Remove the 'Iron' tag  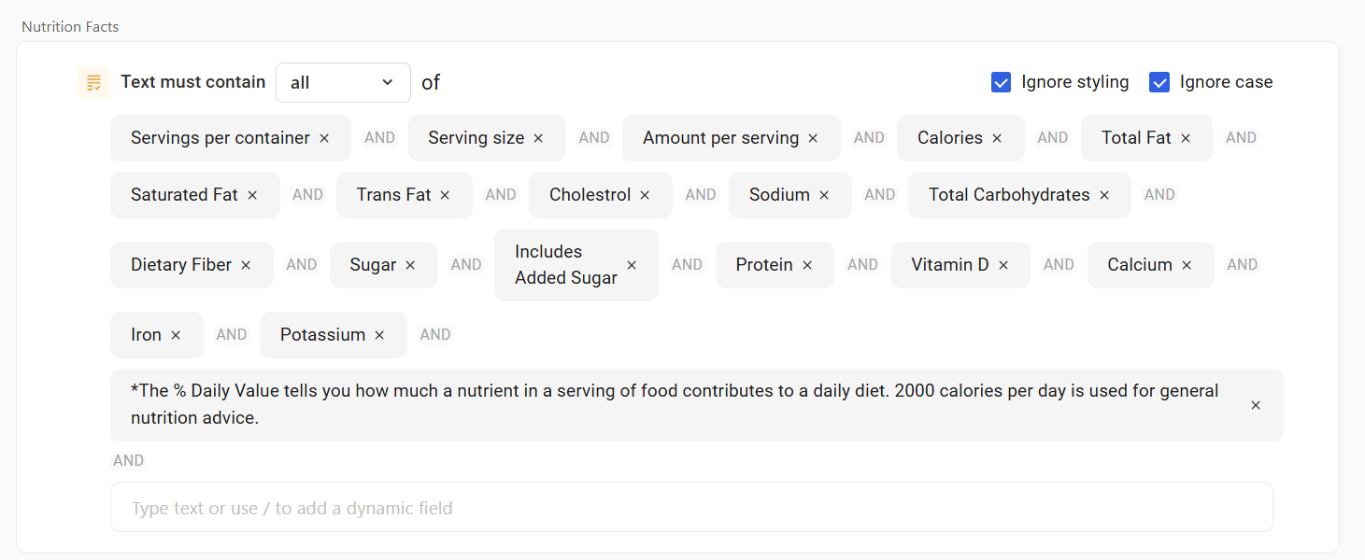(176, 335)
